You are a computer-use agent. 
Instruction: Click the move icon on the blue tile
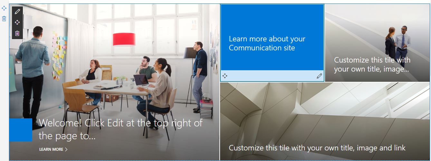click(225, 76)
